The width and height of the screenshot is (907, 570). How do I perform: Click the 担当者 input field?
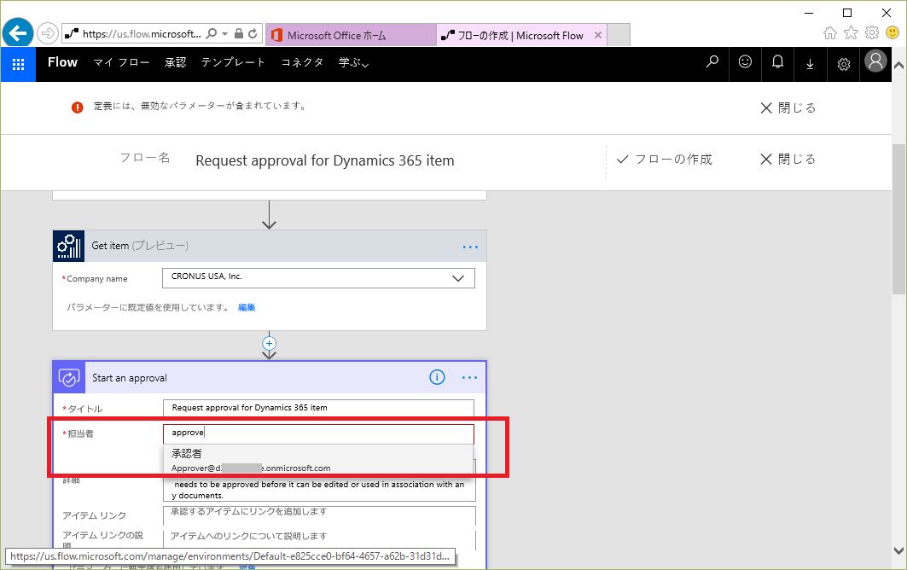(x=319, y=433)
